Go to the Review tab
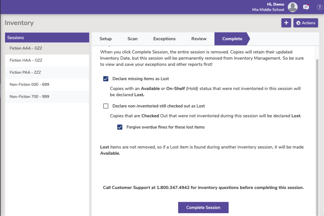This screenshot has width=324, height=216. coord(199,39)
